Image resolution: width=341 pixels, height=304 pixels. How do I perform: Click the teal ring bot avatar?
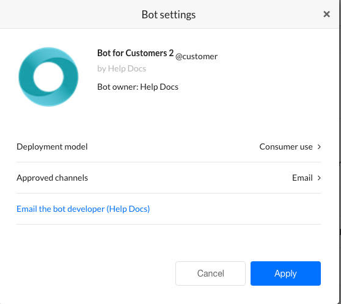coord(48,77)
